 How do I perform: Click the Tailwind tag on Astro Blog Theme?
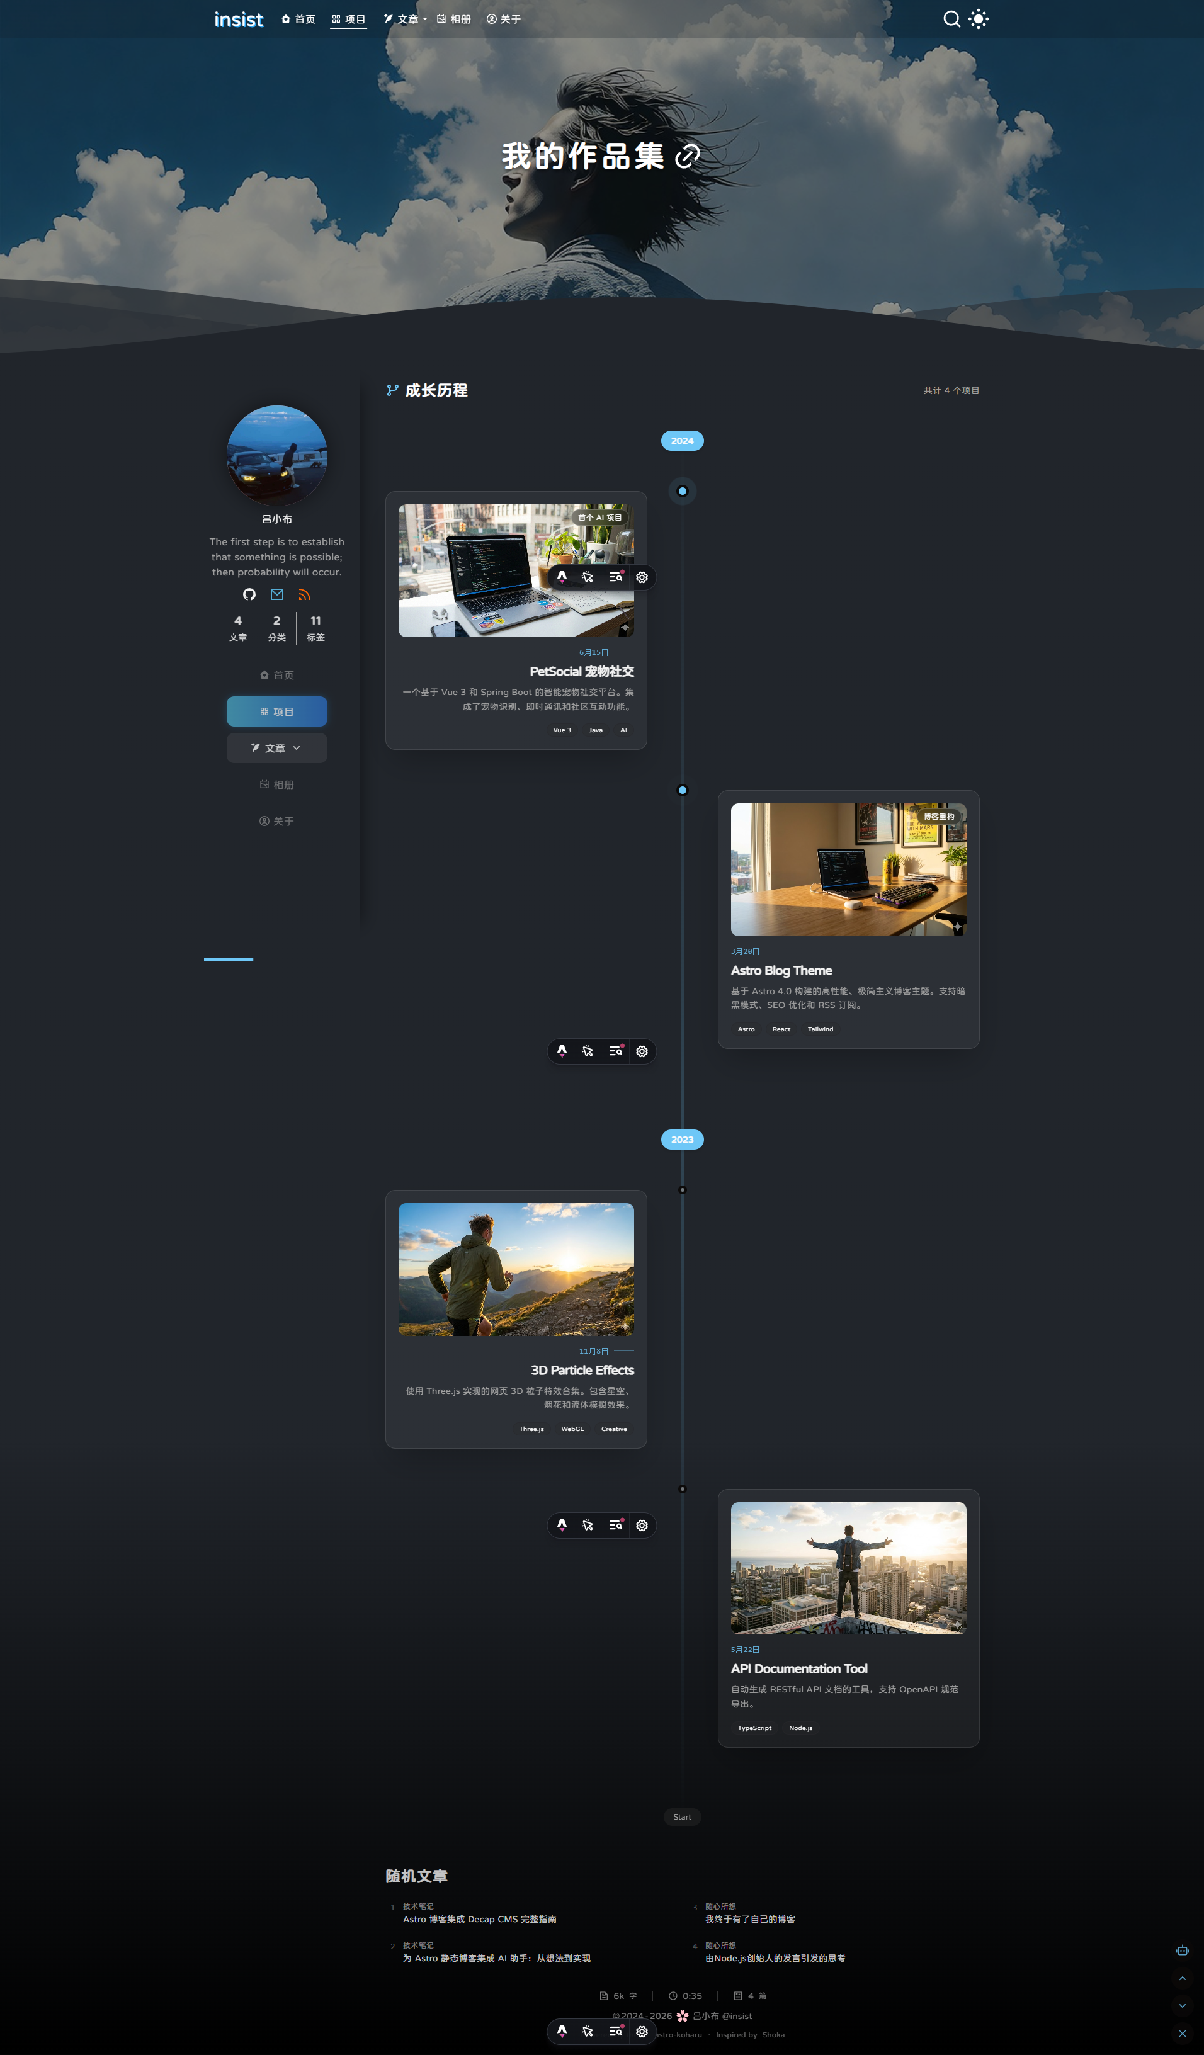tap(820, 1029)
